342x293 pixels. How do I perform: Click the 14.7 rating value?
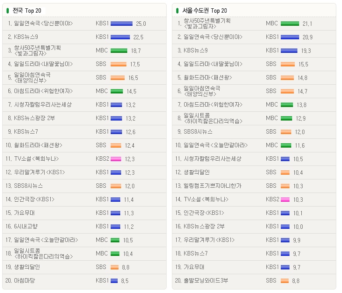(x=302, y=91)
